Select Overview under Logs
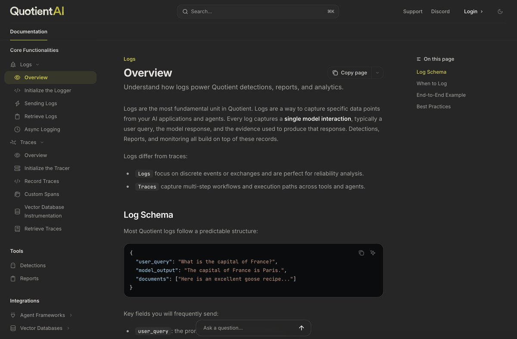Screen dimensions: 517x339 tap(50, 78)
